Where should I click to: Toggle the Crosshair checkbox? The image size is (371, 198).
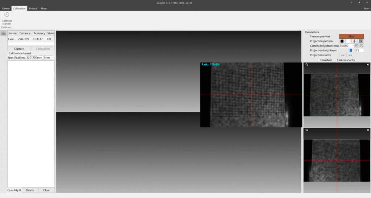(318, 60)
